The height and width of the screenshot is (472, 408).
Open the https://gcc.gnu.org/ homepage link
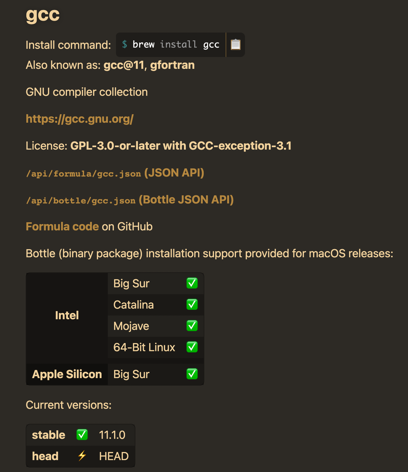pyautogui.click(x=79, y=119)
